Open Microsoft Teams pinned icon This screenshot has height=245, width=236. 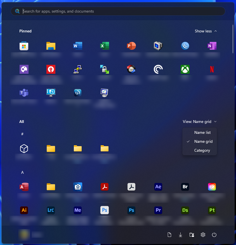click(x=24, y=93)
